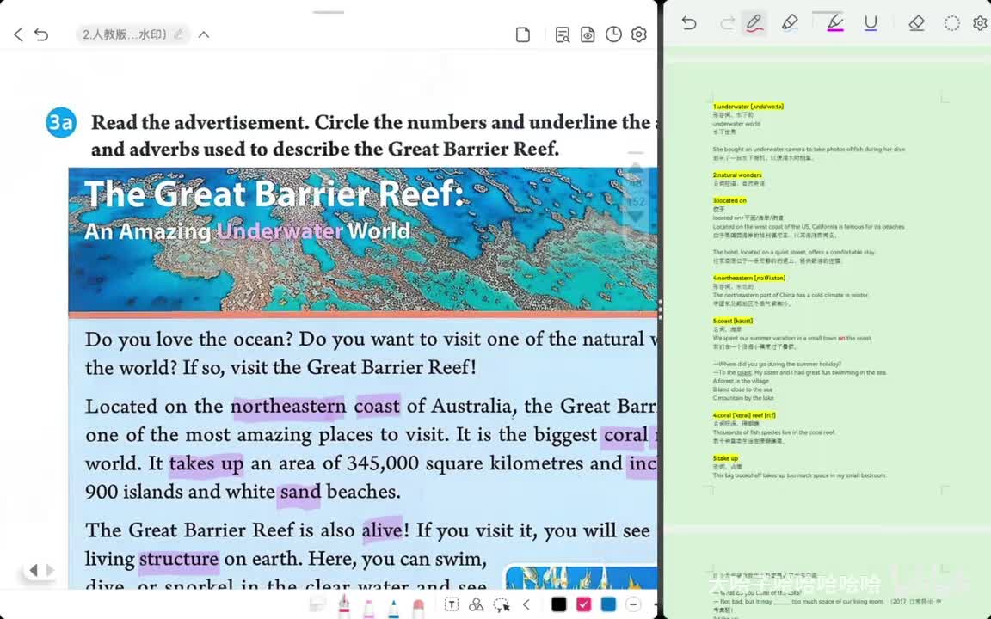The height and width of the screenshot is (619, 991).
Task: Open the document search icon
Action: click(x=562, y=34)
